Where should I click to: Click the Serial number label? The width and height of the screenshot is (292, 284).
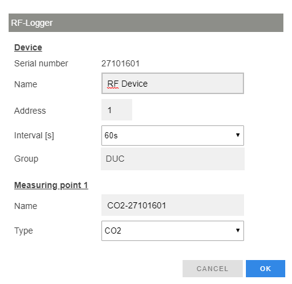41,63
